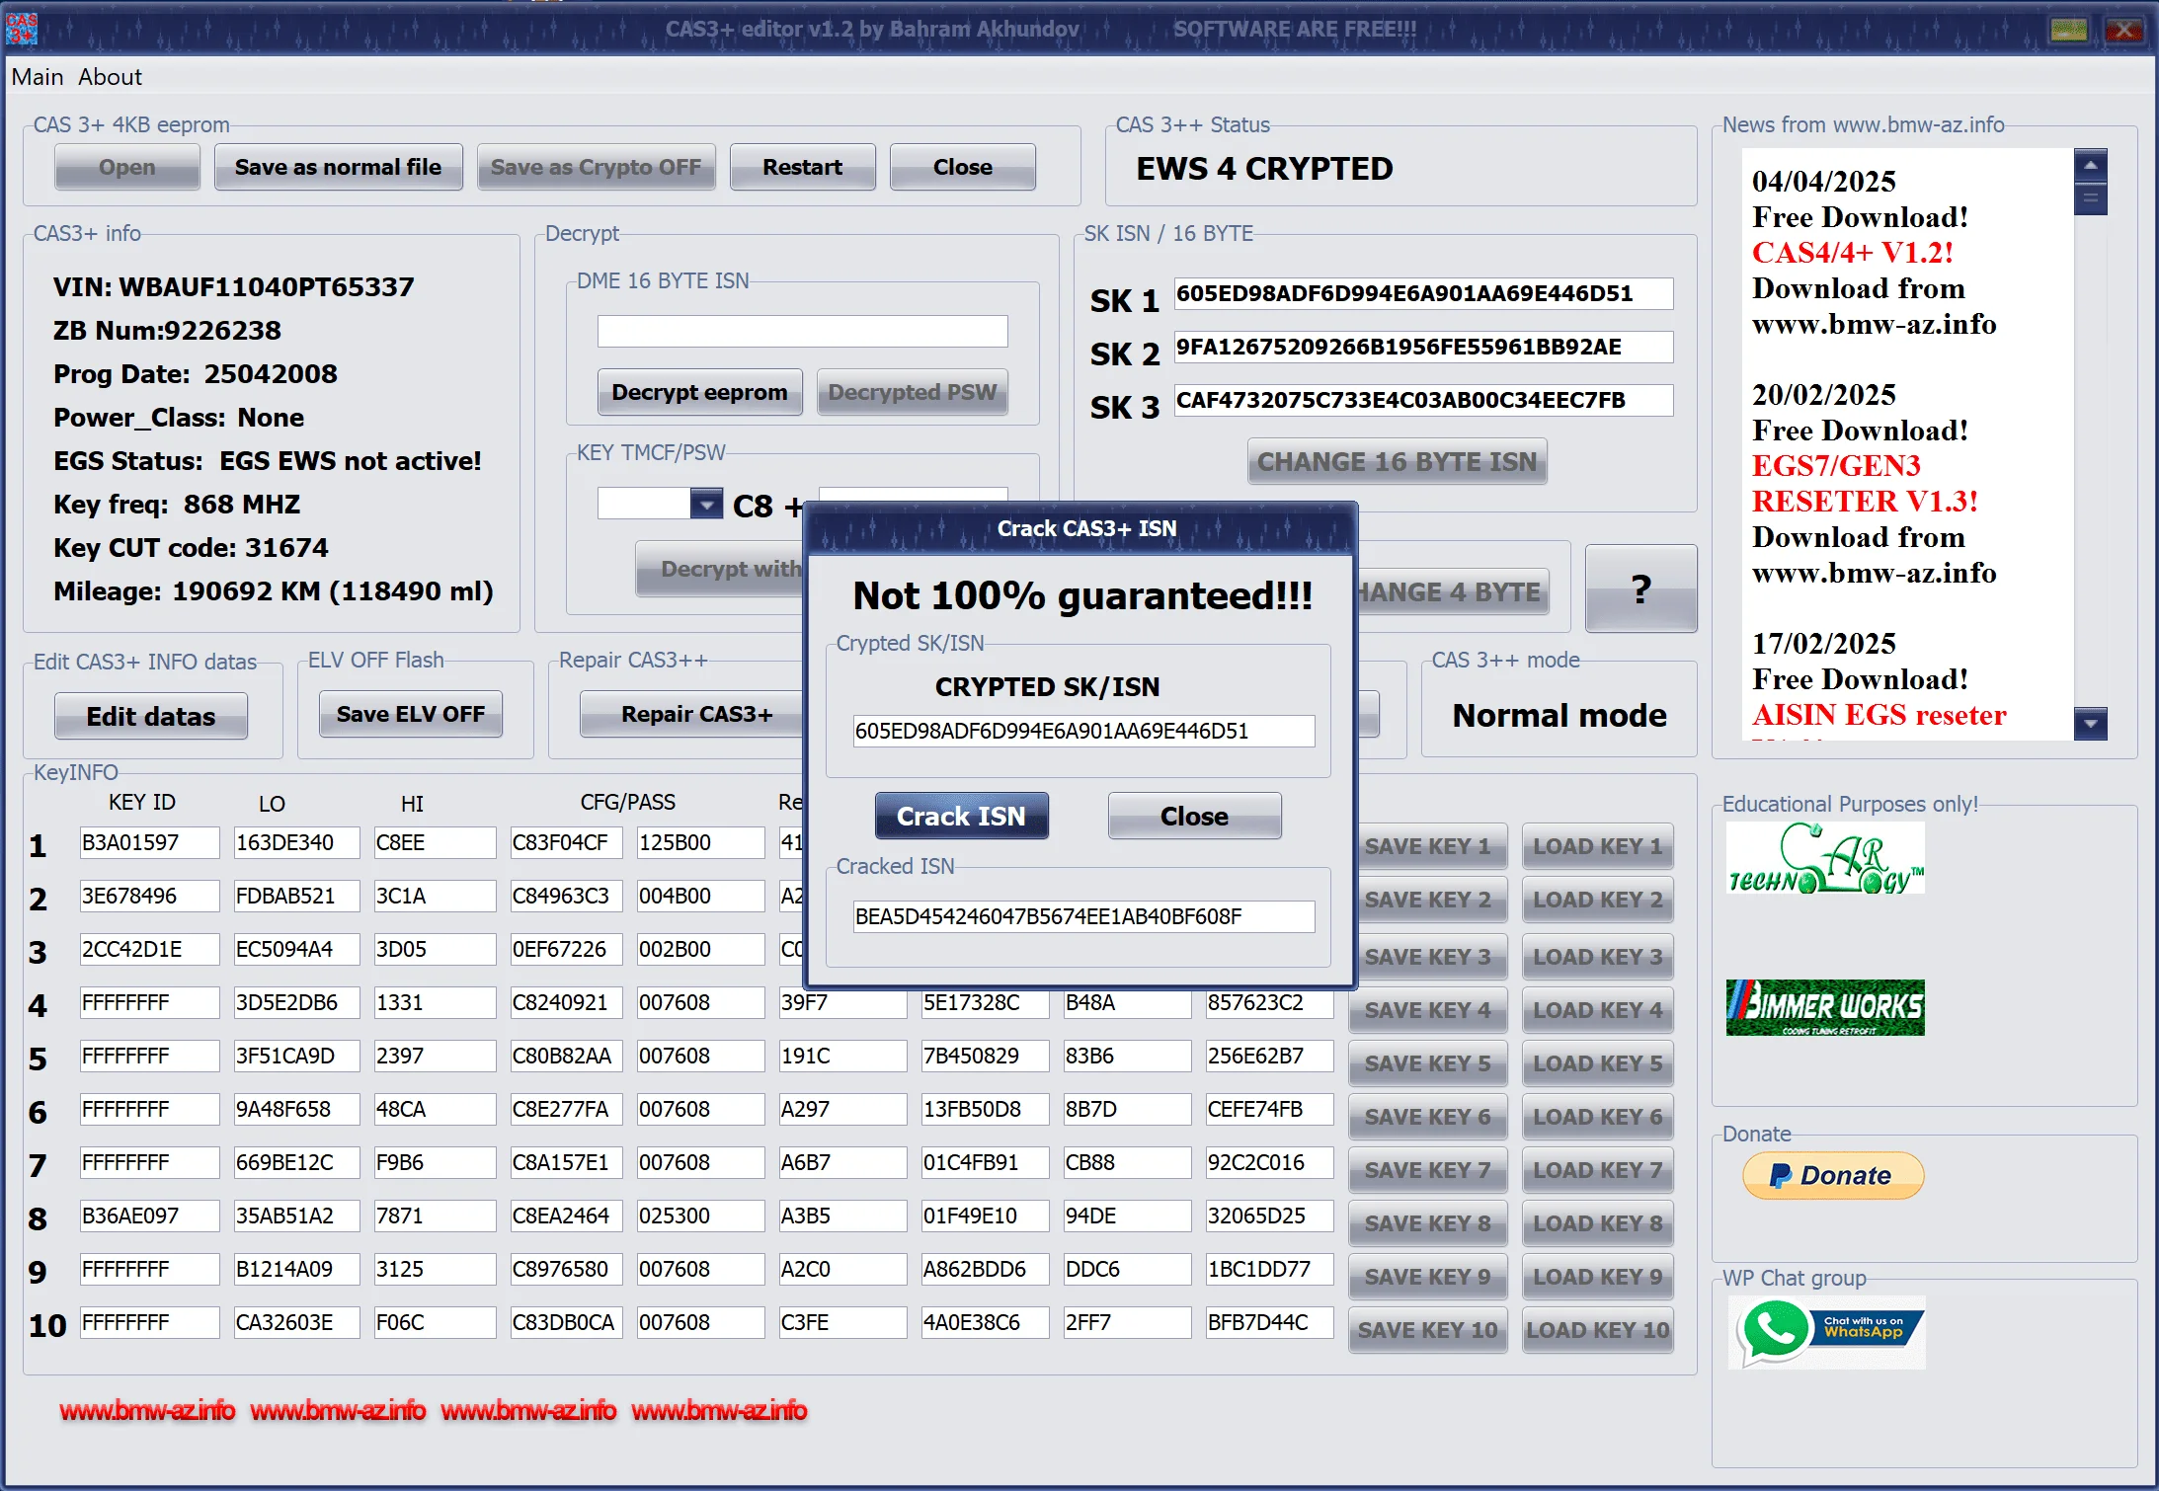Click SAVE KEY 7 button
Image resolution: width=2159 pixels, height=1491 pixels.
click(1427, 1170)
